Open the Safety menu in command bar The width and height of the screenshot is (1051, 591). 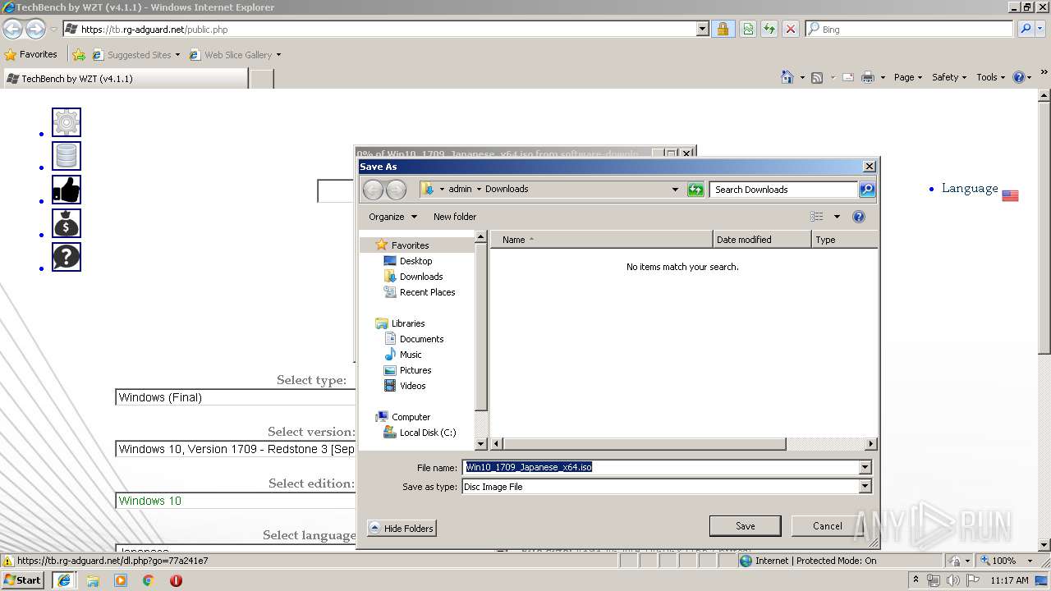(949, 77)
